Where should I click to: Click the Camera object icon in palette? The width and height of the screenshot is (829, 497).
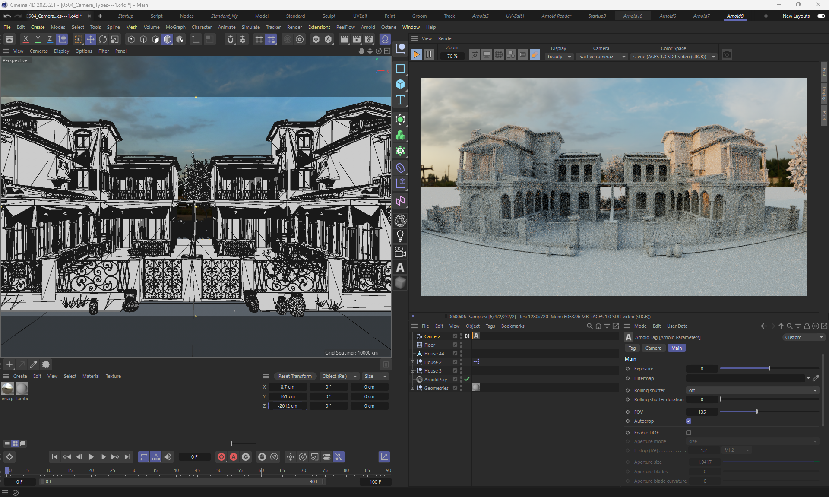[x=400, y=252]
